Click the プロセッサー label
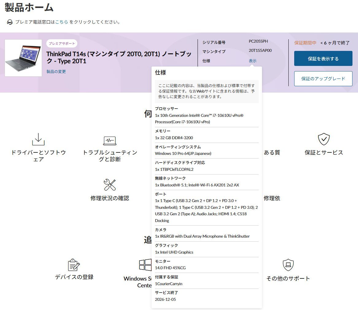 point(167,109)
